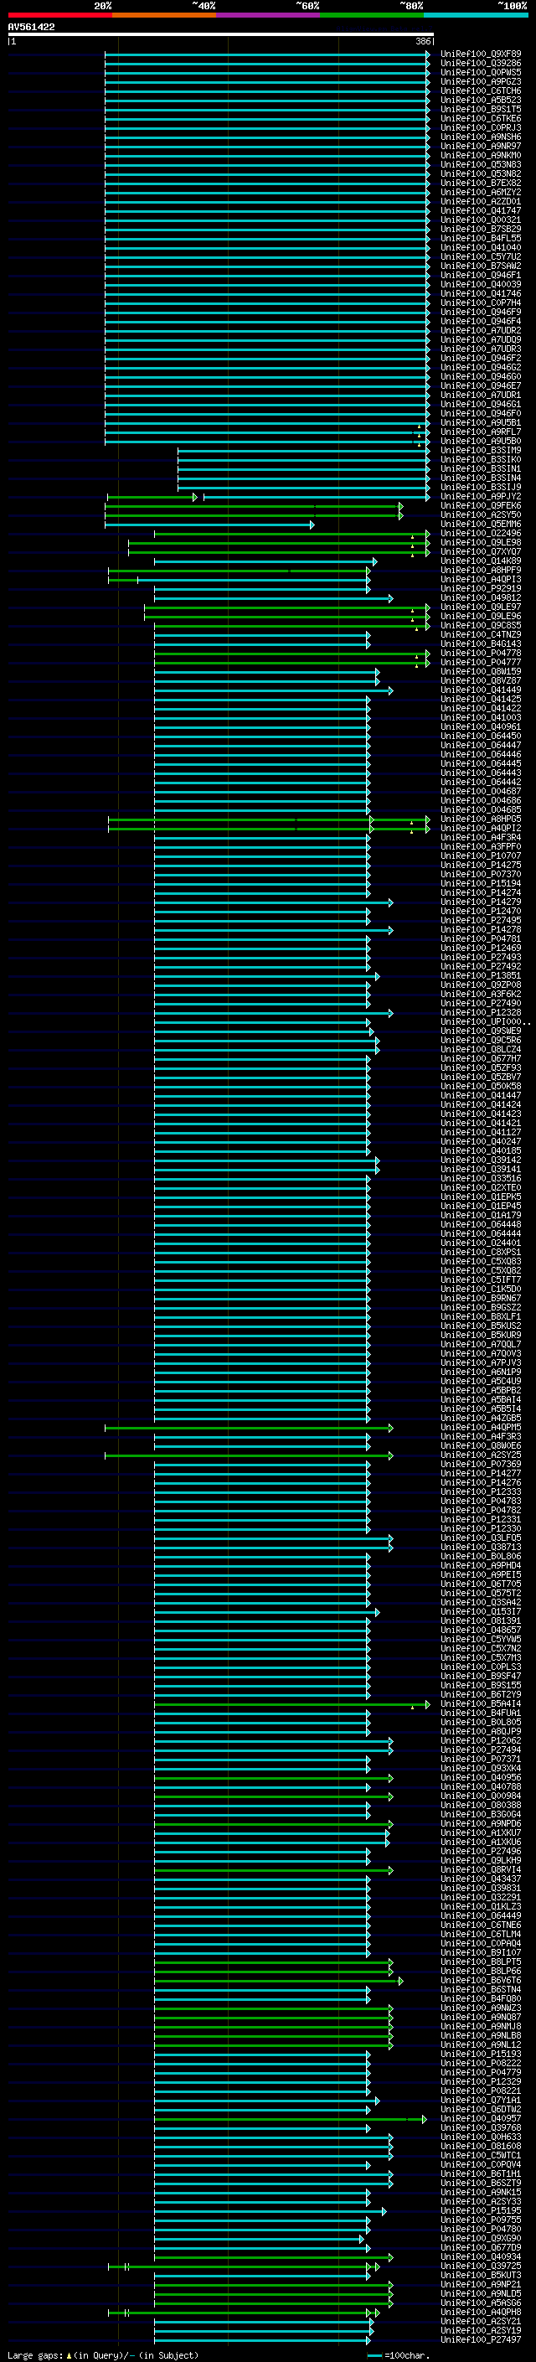The height and width of the screenshot is (2362, 536).
Task: Click hit label UniRef100_Q9SWE9
Action: tap(481, 1031)
